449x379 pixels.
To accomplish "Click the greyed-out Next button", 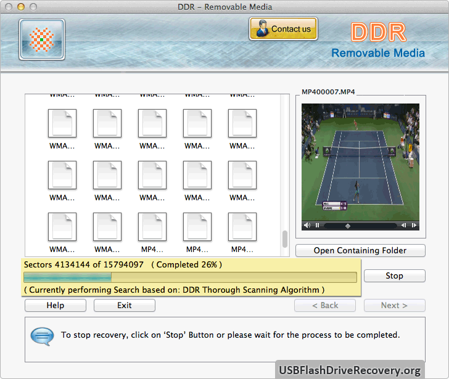I will click(394, 305).
